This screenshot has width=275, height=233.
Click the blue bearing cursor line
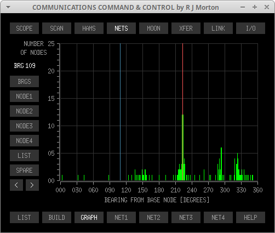coord(120,112)
